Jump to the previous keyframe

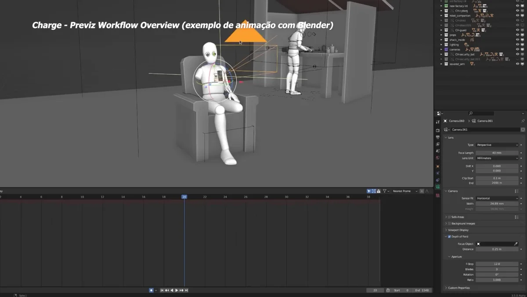167,290
